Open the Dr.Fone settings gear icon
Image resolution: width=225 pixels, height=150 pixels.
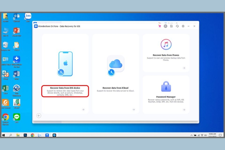coord(183,26)
